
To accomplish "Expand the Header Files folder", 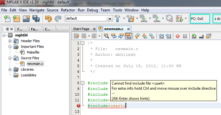I will (x=10, y=41).
